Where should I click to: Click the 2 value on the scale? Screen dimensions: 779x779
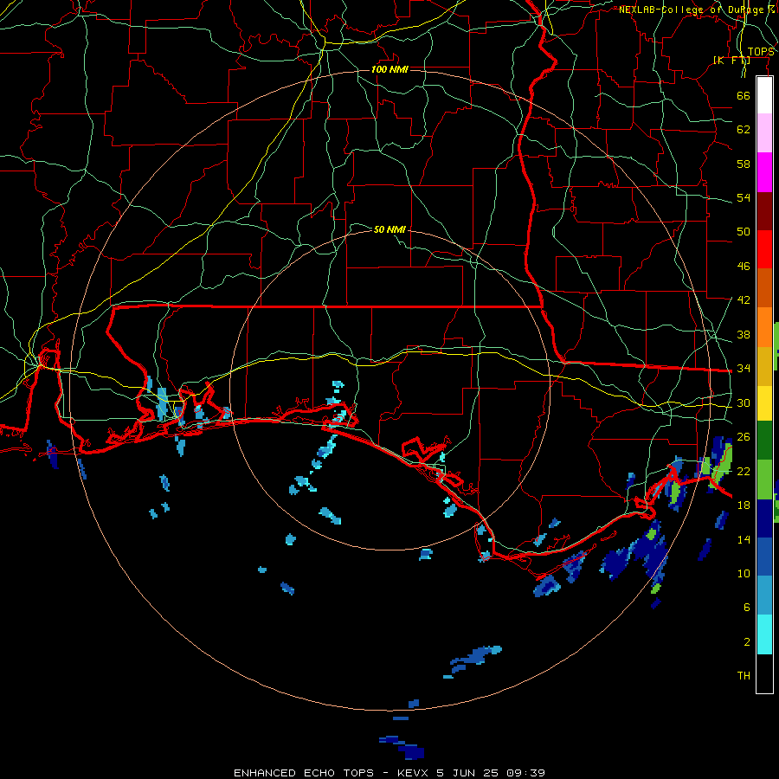click(747, 642)
